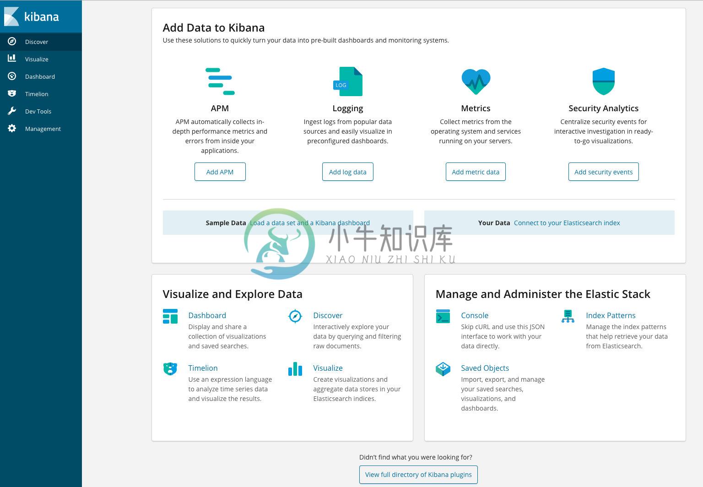
Task: Click the Security Analytics shield icon
Action: point(604,81)
